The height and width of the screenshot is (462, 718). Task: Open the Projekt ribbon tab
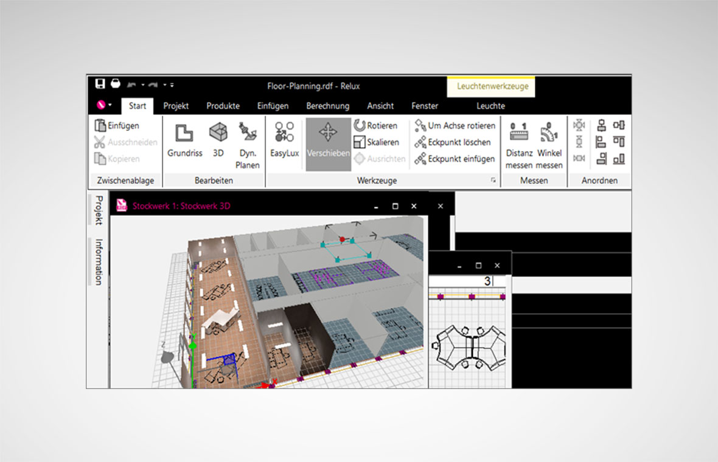[x=176, y=106]
